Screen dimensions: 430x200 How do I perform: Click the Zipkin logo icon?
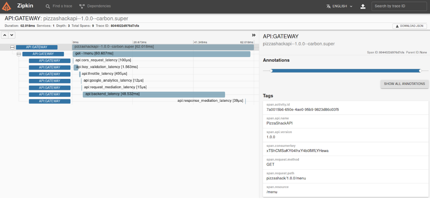(x=7, y=6)
